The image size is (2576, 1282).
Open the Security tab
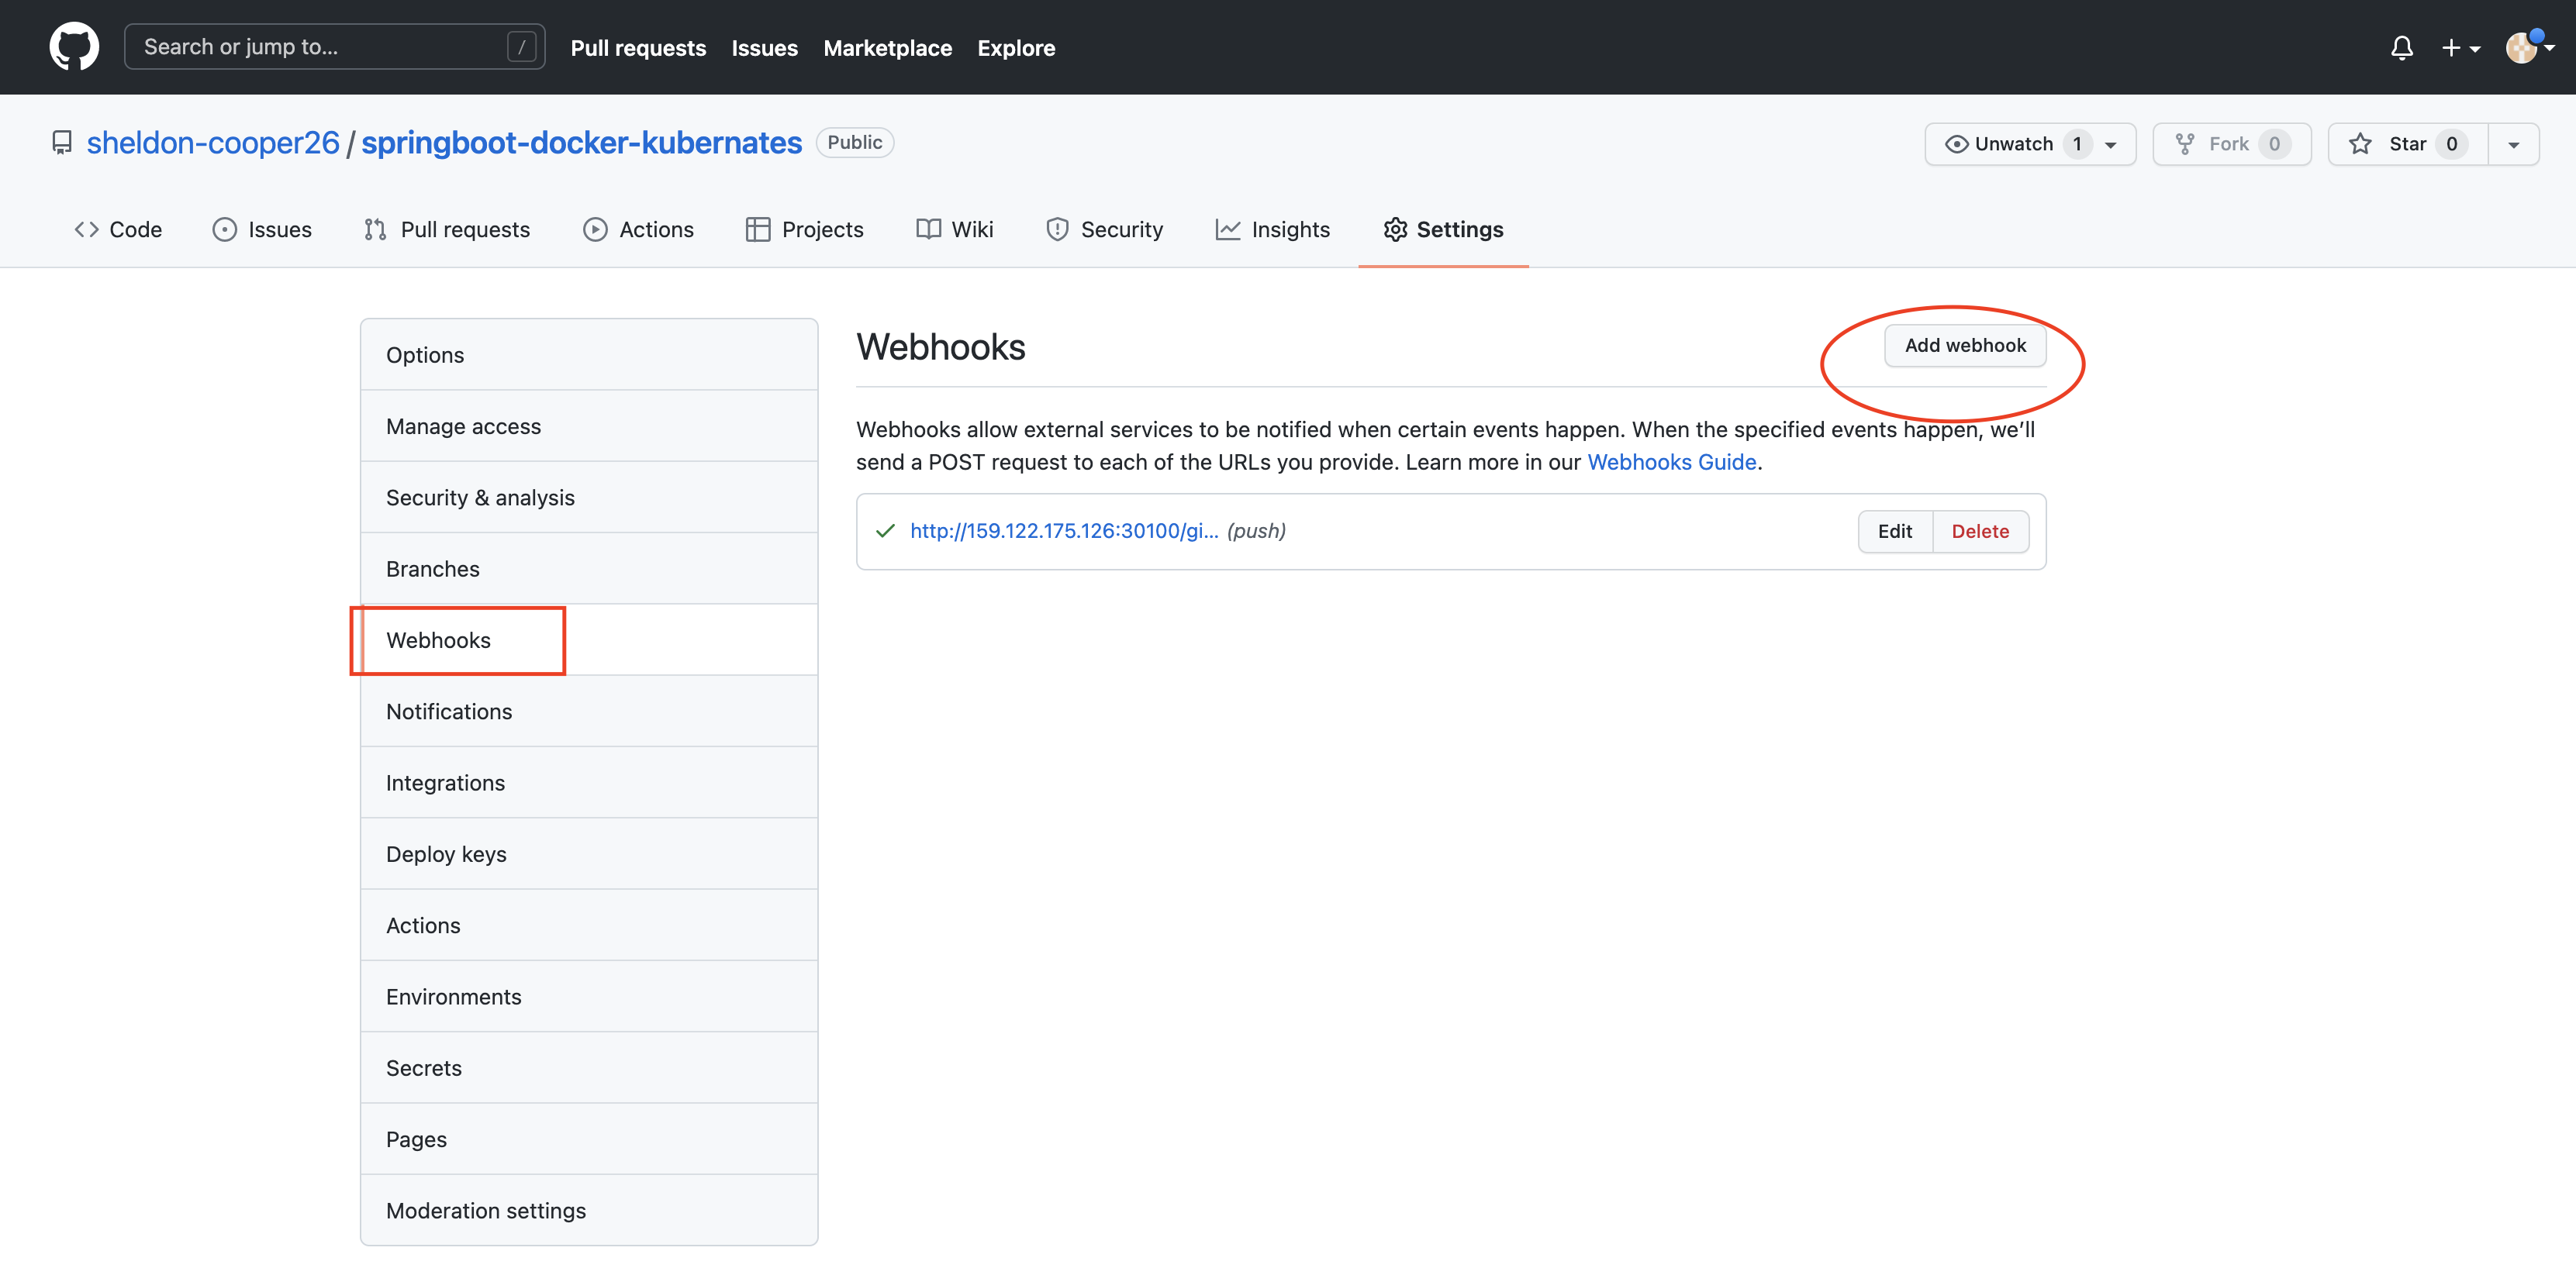click(x=1104, y=229)
